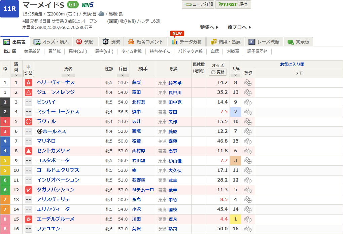Click the blue highlighted popularity cell 2
The height and width of the screenshot is (234, 343).
point(235,112)
